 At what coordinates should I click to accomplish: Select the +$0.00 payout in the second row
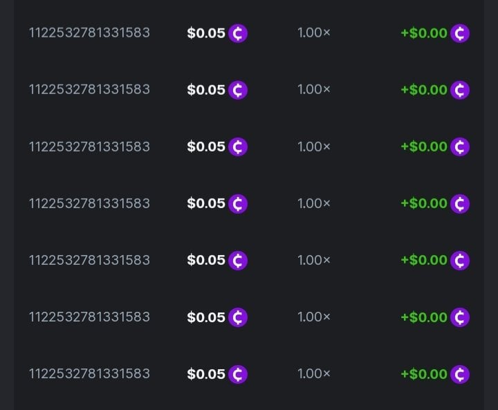[424, 90]
